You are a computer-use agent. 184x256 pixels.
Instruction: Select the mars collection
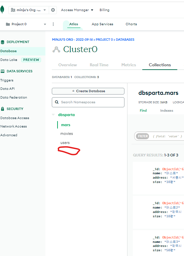(x=66, y=125)
